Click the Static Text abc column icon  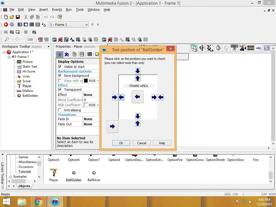click(259, 48)
